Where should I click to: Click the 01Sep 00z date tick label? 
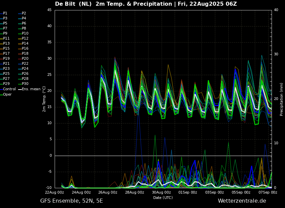(x=187, y=192)
